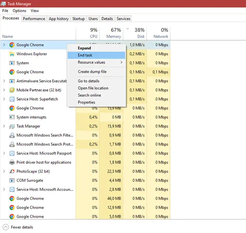Click the Service Host: Superfetch gear icon
This screenshot has width=246, height=233.
pos(12,99)
